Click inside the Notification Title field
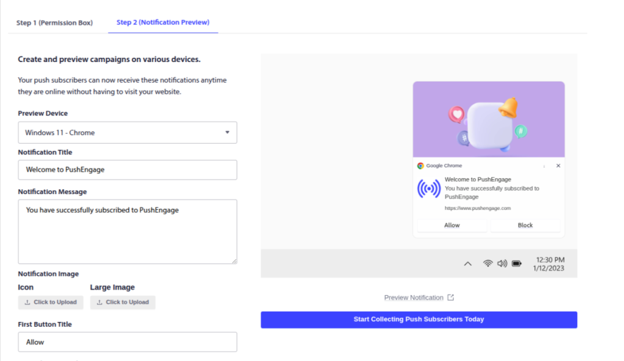The width and height of the screenshot is (624, 361). (x=127, y=170)
